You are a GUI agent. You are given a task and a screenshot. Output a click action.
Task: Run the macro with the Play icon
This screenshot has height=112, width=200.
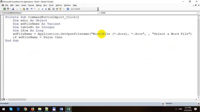tap(39, 9)
